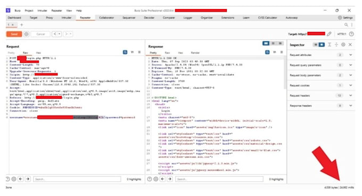
Task: Switch to the Collaborator tab
Action: coord(106,18)
